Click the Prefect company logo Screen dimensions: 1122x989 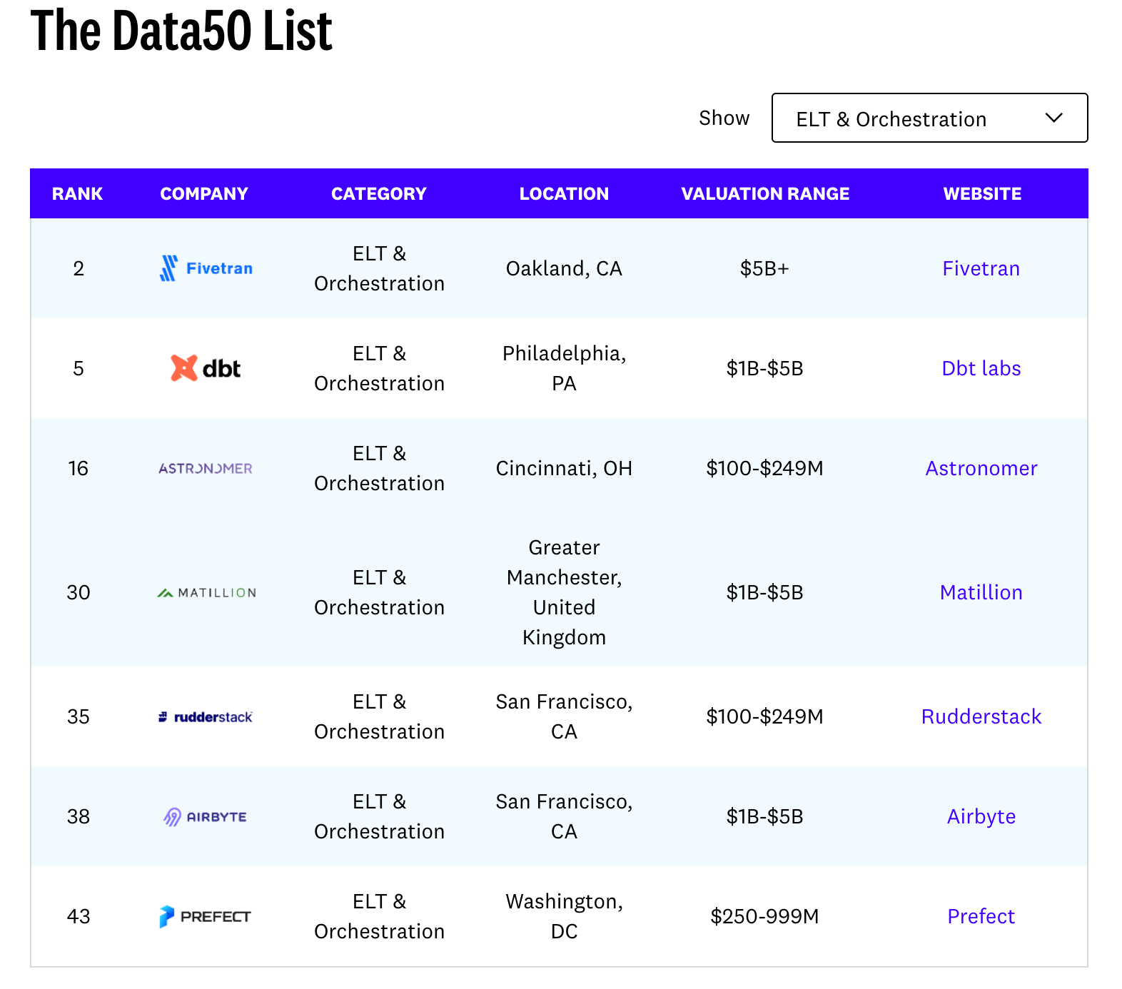click(206, 916)
